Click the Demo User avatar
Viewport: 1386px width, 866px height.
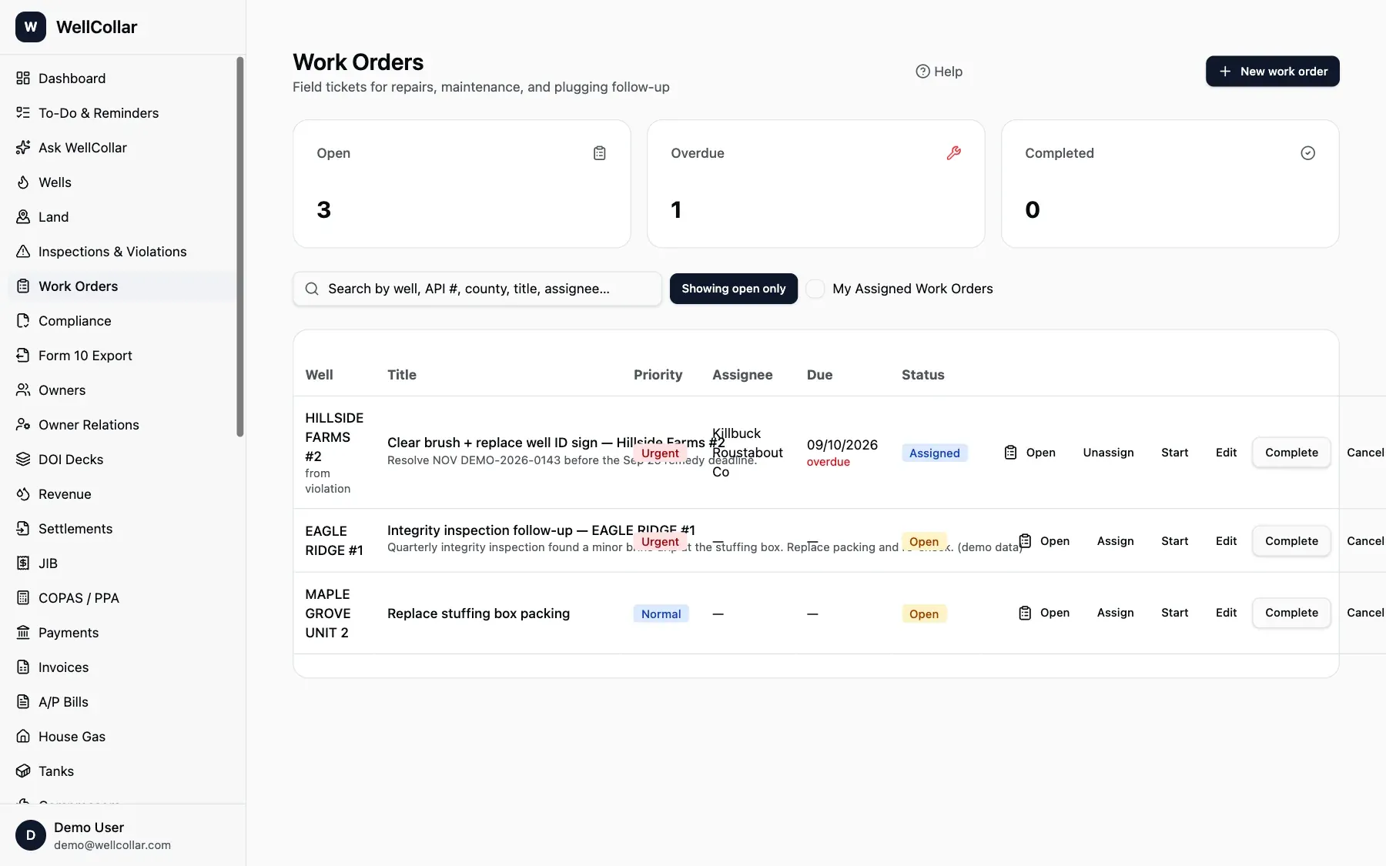pos(31,834)
